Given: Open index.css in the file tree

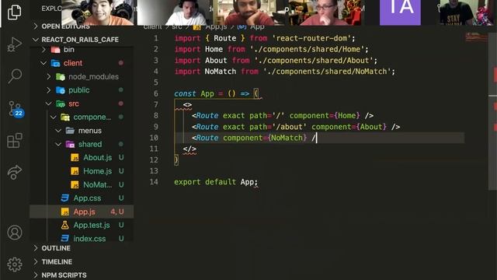Looking at the screenshot, I should pyautogui.click(x=89, y=239).
